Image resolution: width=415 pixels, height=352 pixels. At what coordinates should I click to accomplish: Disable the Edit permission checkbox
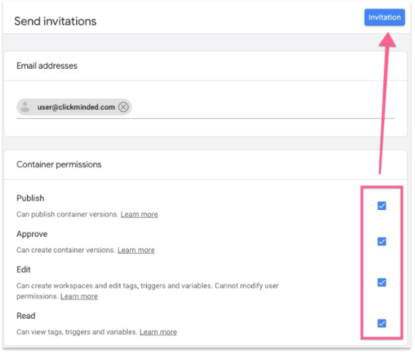click(x=382, y=283)
